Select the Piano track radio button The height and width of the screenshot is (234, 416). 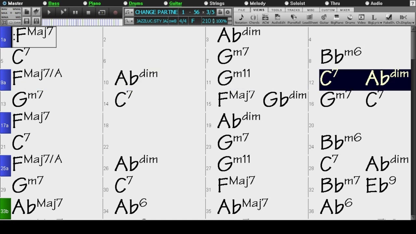[x=85, y=3]
